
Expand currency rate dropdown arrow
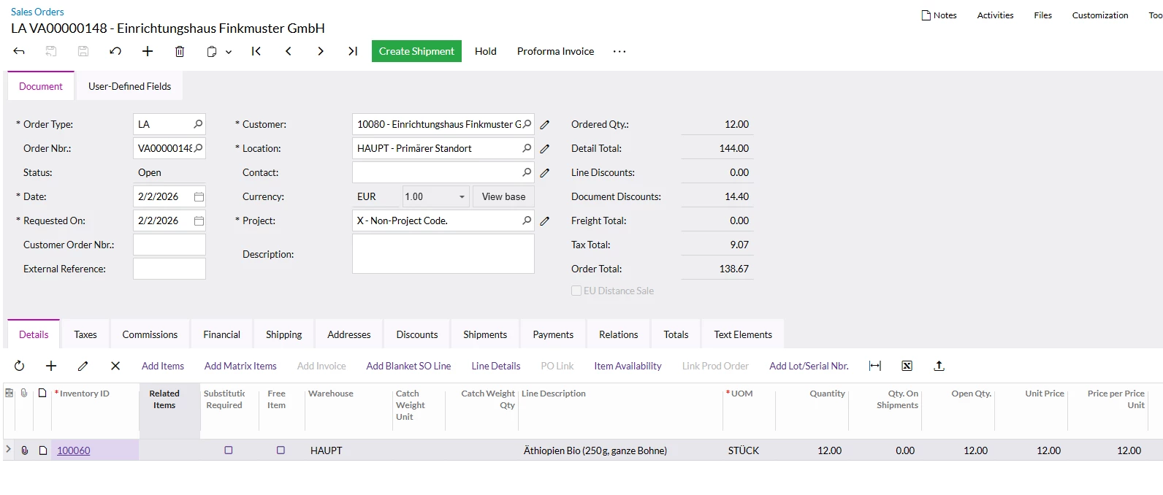click(462, 196)
